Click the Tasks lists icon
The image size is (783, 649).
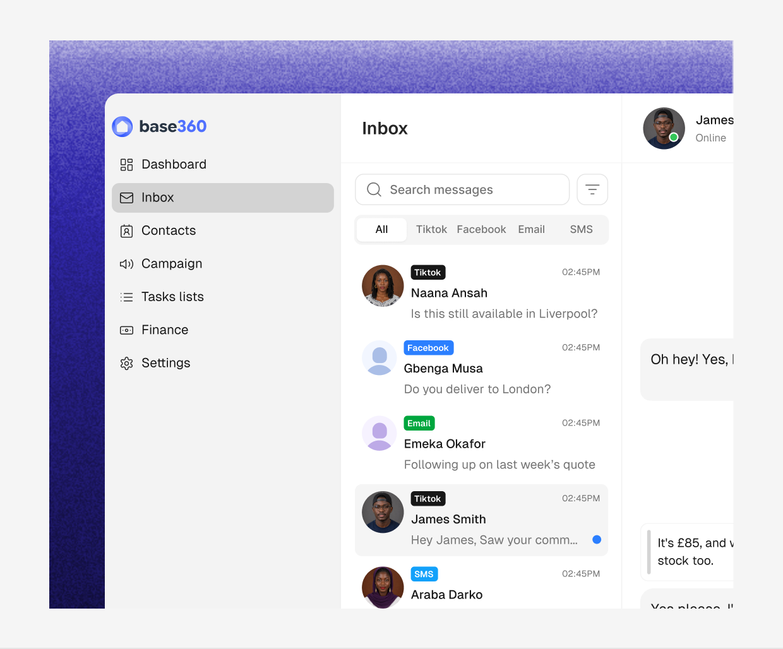pos(126,297)
